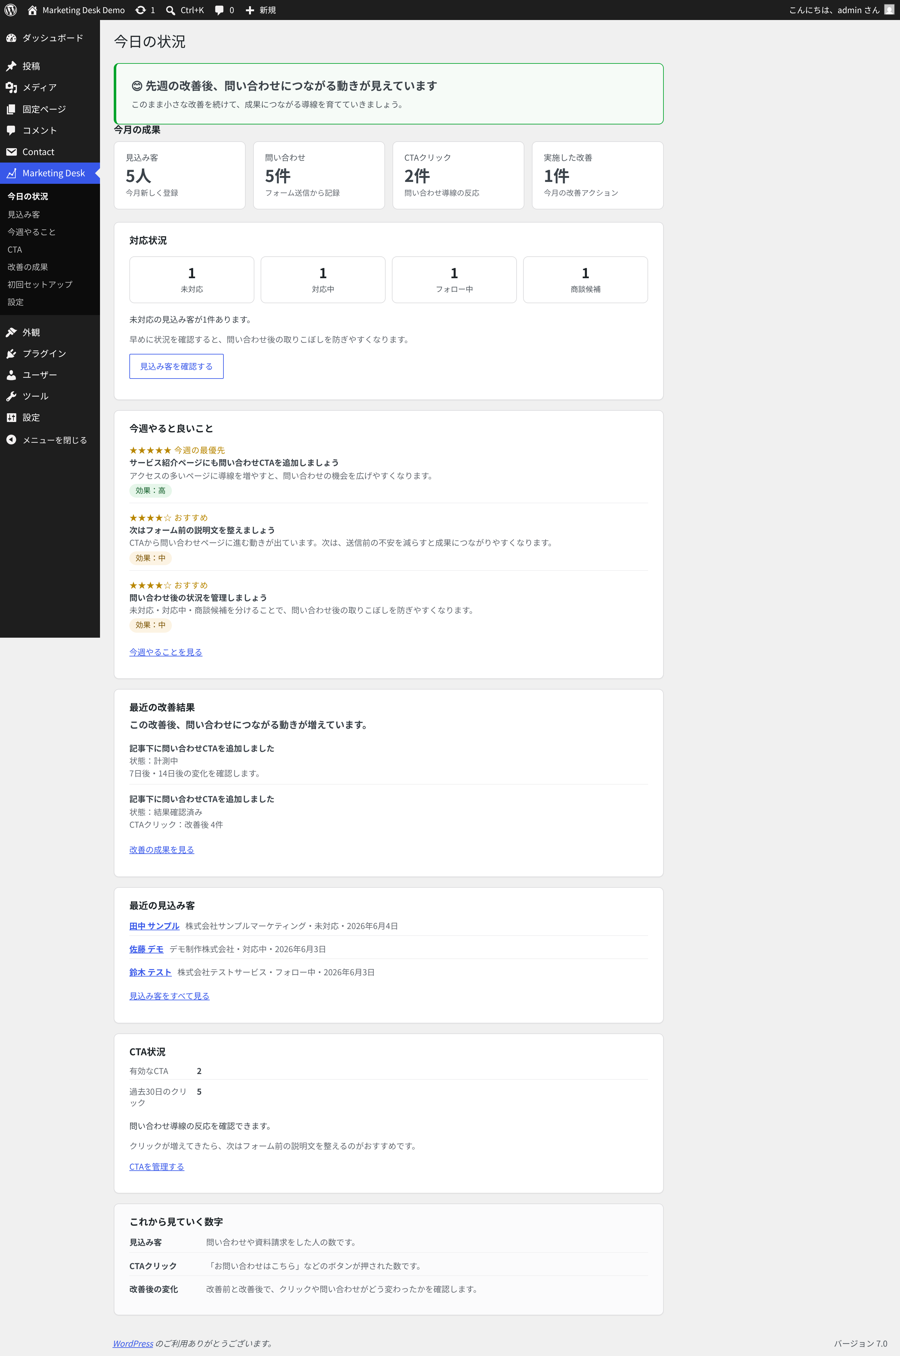
Task: Open lead 佐藤 デモ
Action: (146, 949)
